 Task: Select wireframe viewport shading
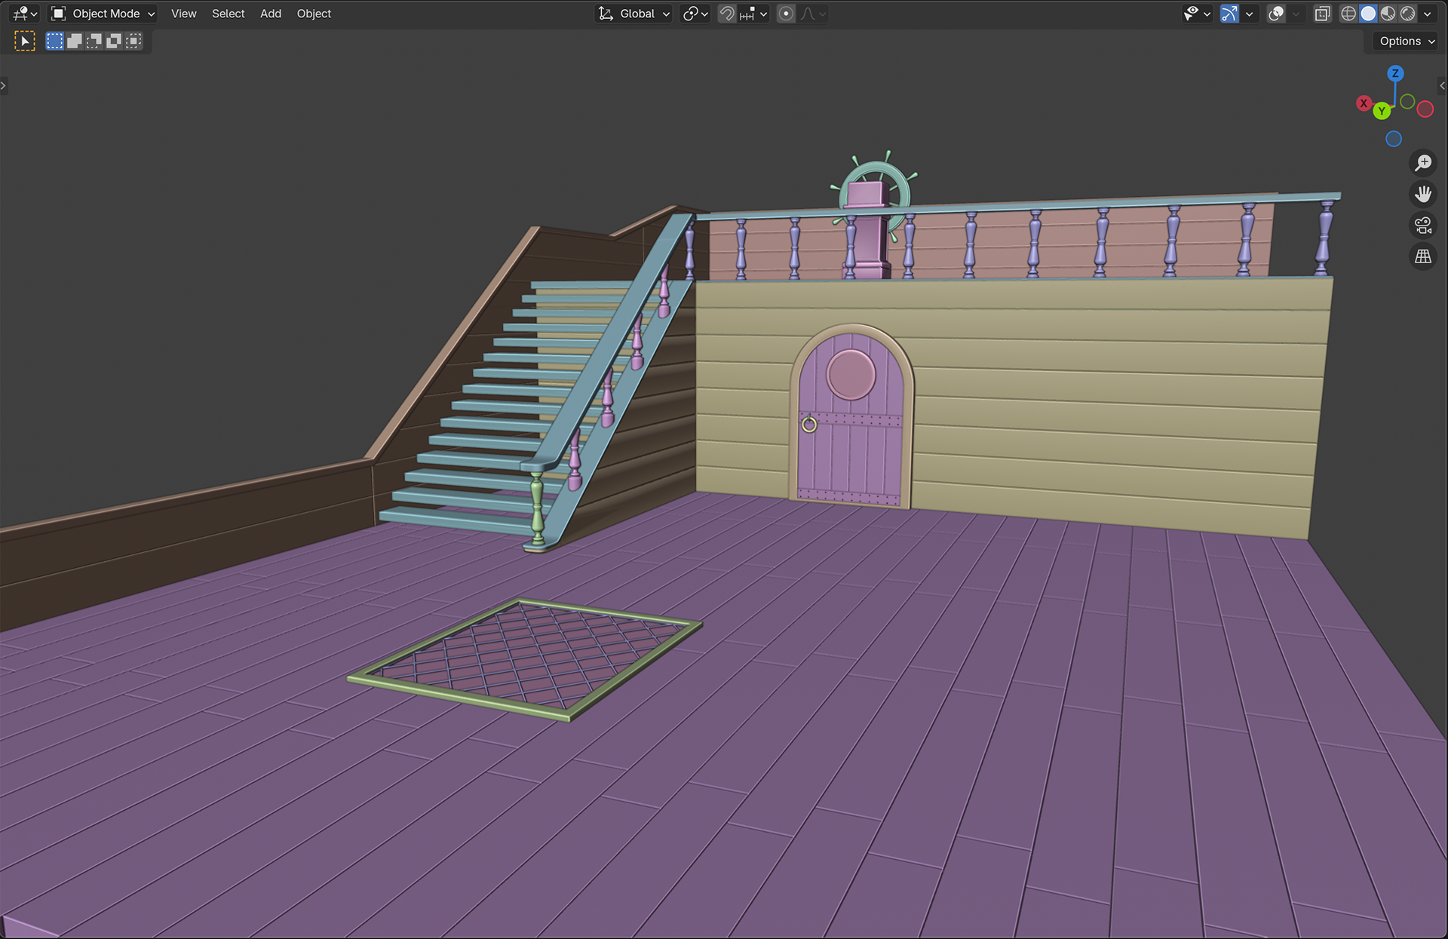[1348, 14]
